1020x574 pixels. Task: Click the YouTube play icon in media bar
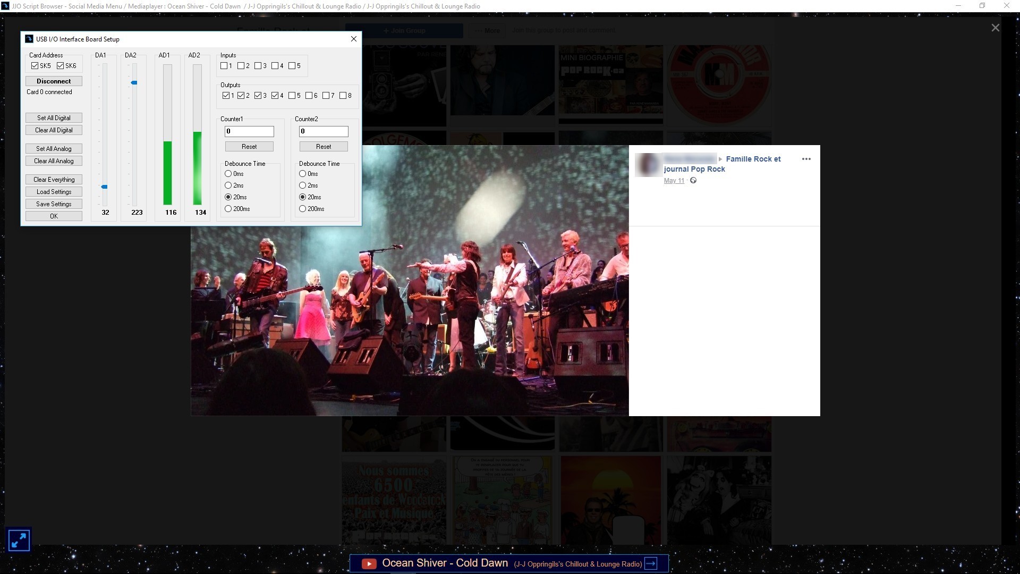[369, 564]
